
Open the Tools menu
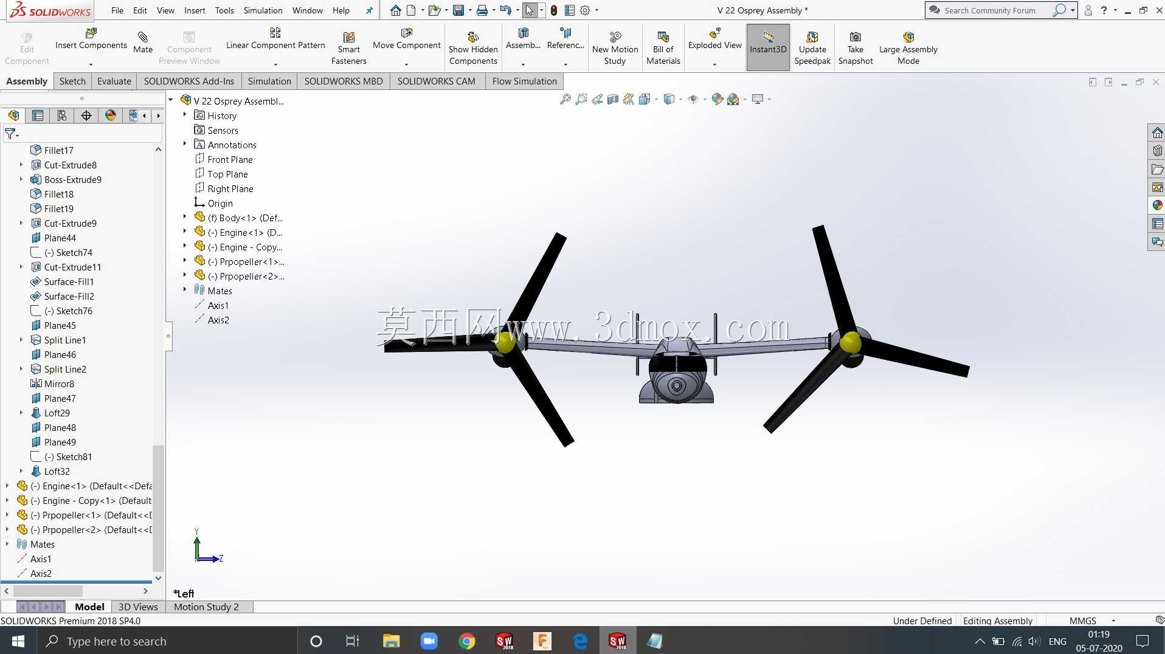click(x=224, y=10)
